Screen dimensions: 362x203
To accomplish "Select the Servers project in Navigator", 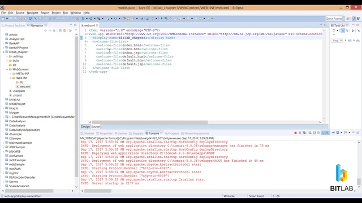I will [x=11, y=182].
